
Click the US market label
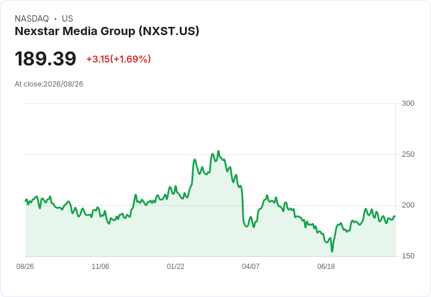click(x=67, y=19)
